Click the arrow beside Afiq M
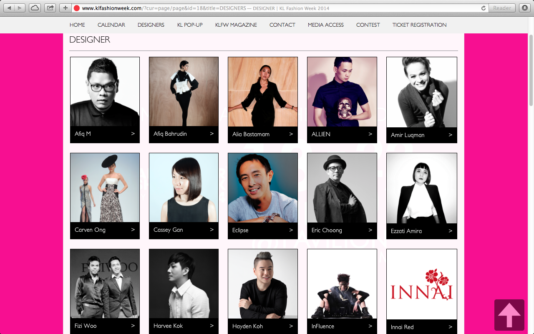Screen dimensions: 534x334 133,134
